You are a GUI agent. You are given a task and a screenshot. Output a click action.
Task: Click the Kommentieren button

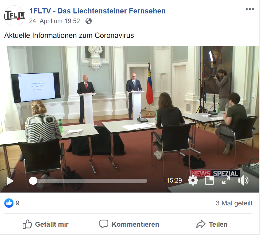click(129, 225)
